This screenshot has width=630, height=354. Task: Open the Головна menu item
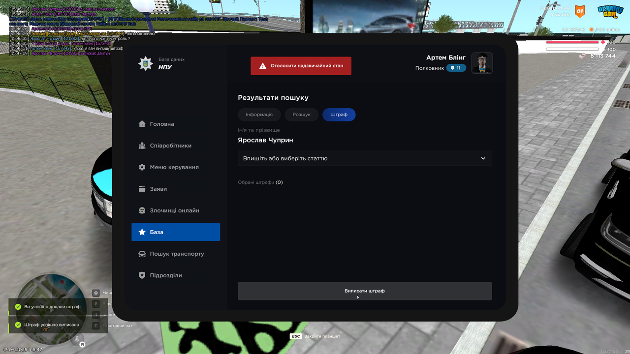point(176,124)
